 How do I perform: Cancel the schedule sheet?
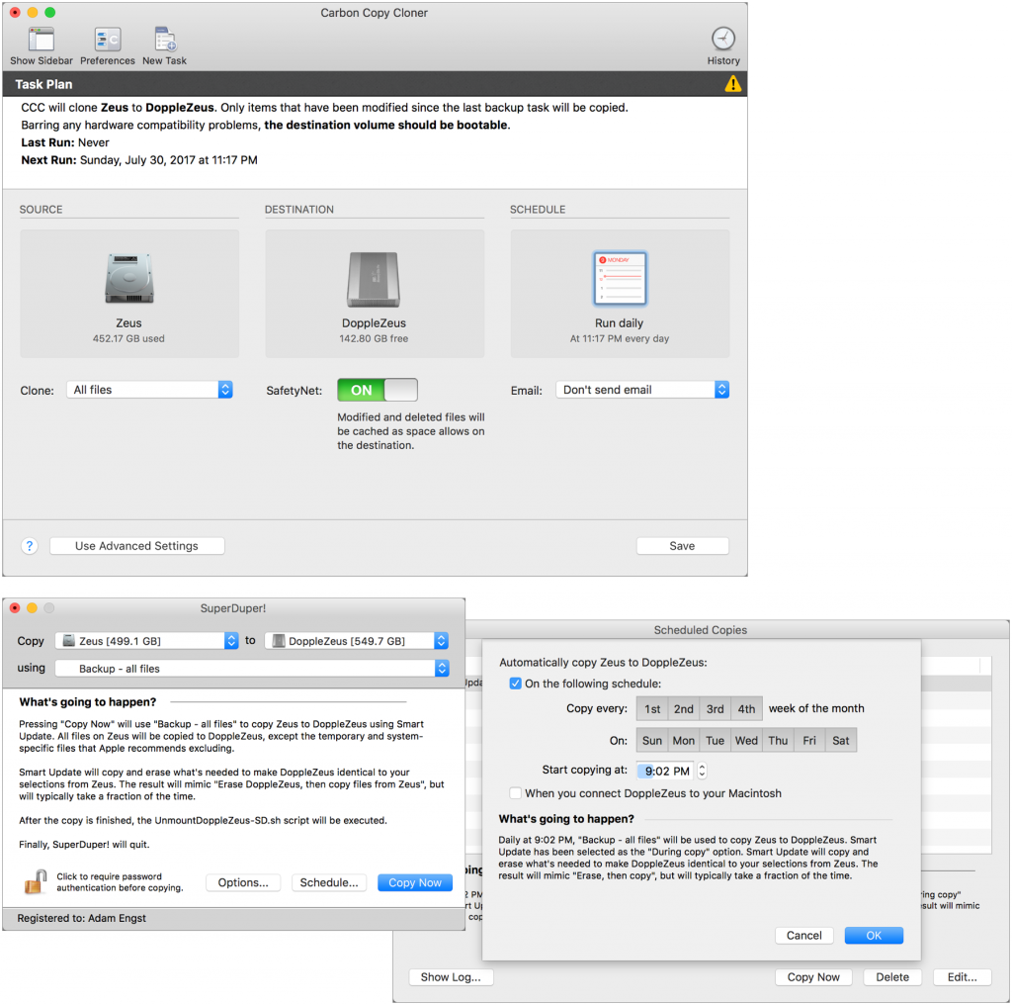(804, 935)
